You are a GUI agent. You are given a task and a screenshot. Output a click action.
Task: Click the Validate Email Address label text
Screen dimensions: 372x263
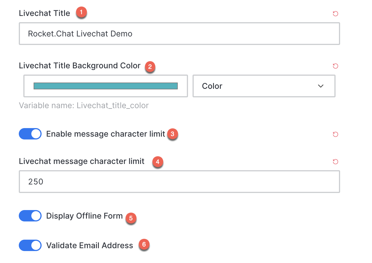click(x=90, y=245)
